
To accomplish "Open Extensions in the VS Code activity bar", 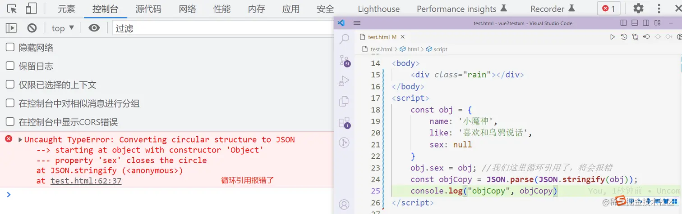I will (x=344, y=122).
